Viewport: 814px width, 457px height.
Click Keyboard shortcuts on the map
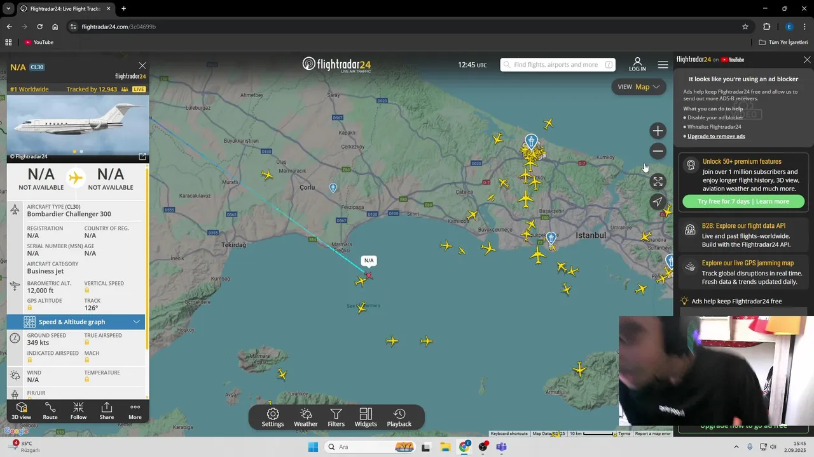[509, 434]
